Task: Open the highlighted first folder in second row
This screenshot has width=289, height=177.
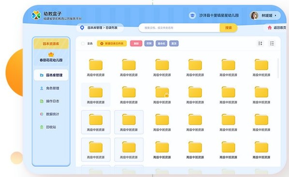Action: tap(96, 95)
